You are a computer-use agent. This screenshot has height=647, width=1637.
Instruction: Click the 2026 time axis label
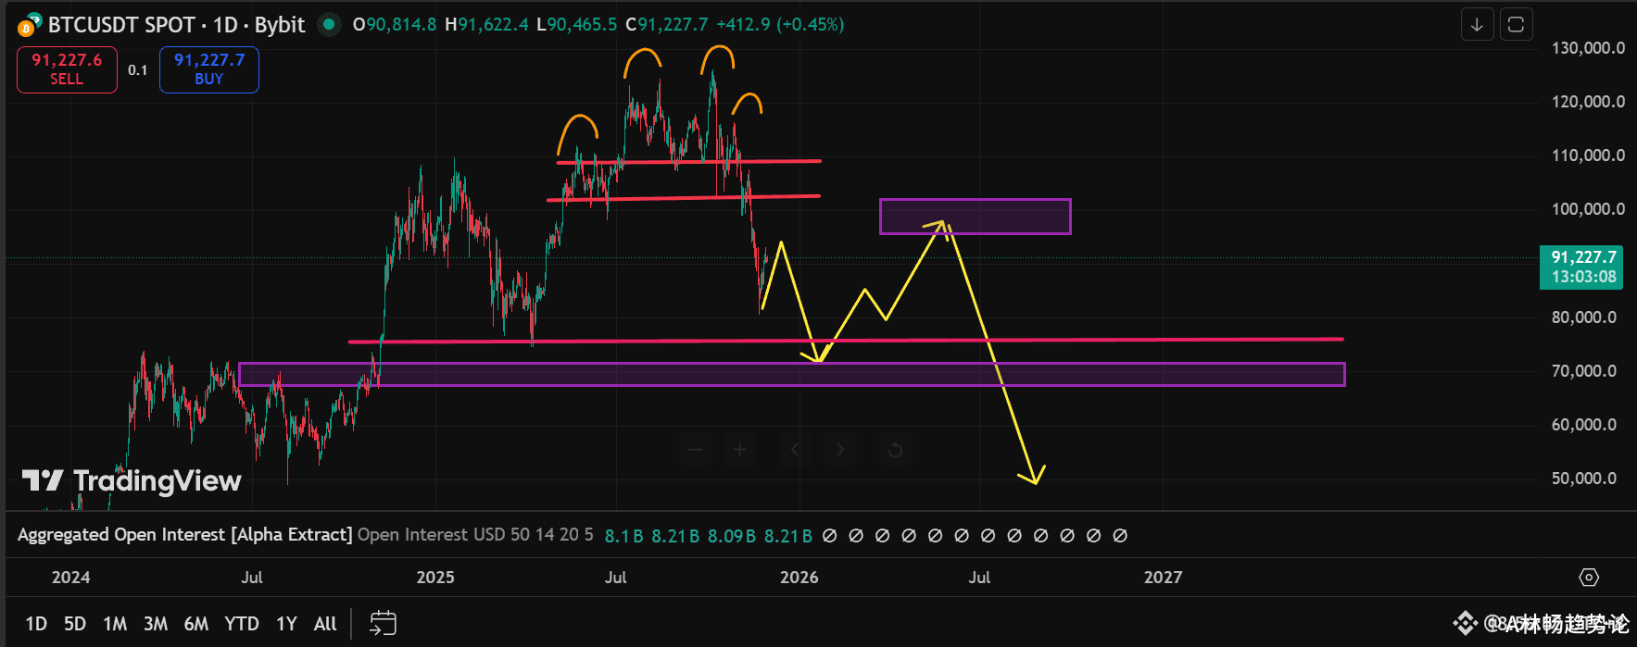click(x=799, y=578)
